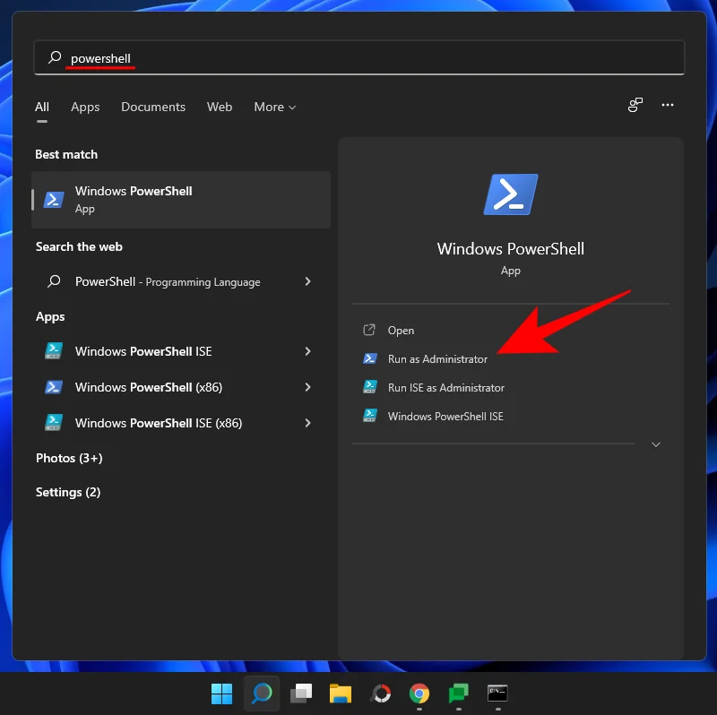Expand the Windows PowerShell ISE result chevron
The width and height of the screenshot is (717, 715).
click(x=308, y=351)
